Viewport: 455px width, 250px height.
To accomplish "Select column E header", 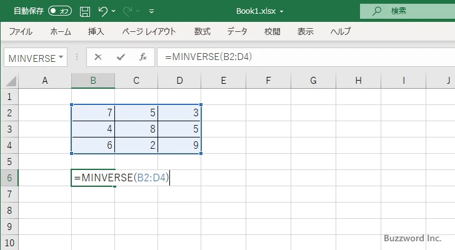I will click(x=224, y=81).
